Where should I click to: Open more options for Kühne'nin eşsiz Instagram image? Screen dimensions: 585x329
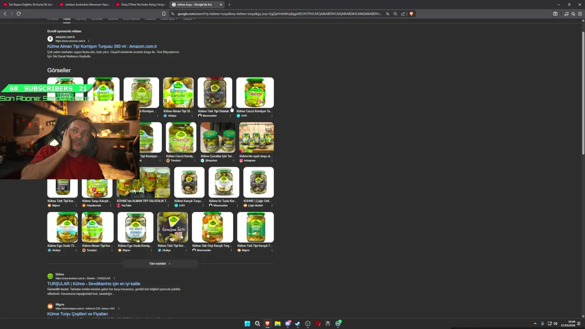click(272, 160)
